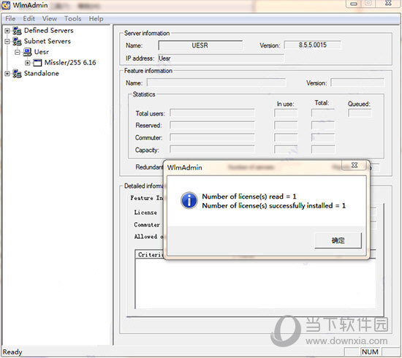Screen dimensions: 402x358
Task: Click the Capacity statistics bar
Action: tap(212, 150)
